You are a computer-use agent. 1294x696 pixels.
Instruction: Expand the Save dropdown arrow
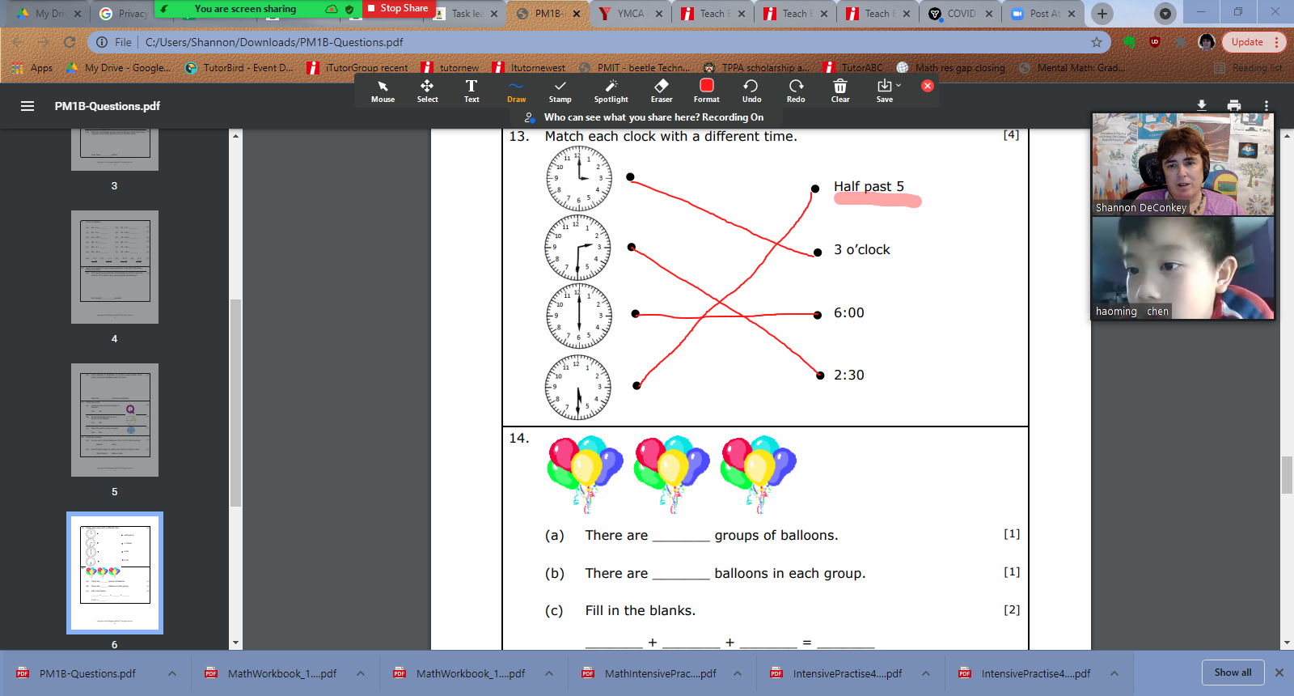click(899, 85)
